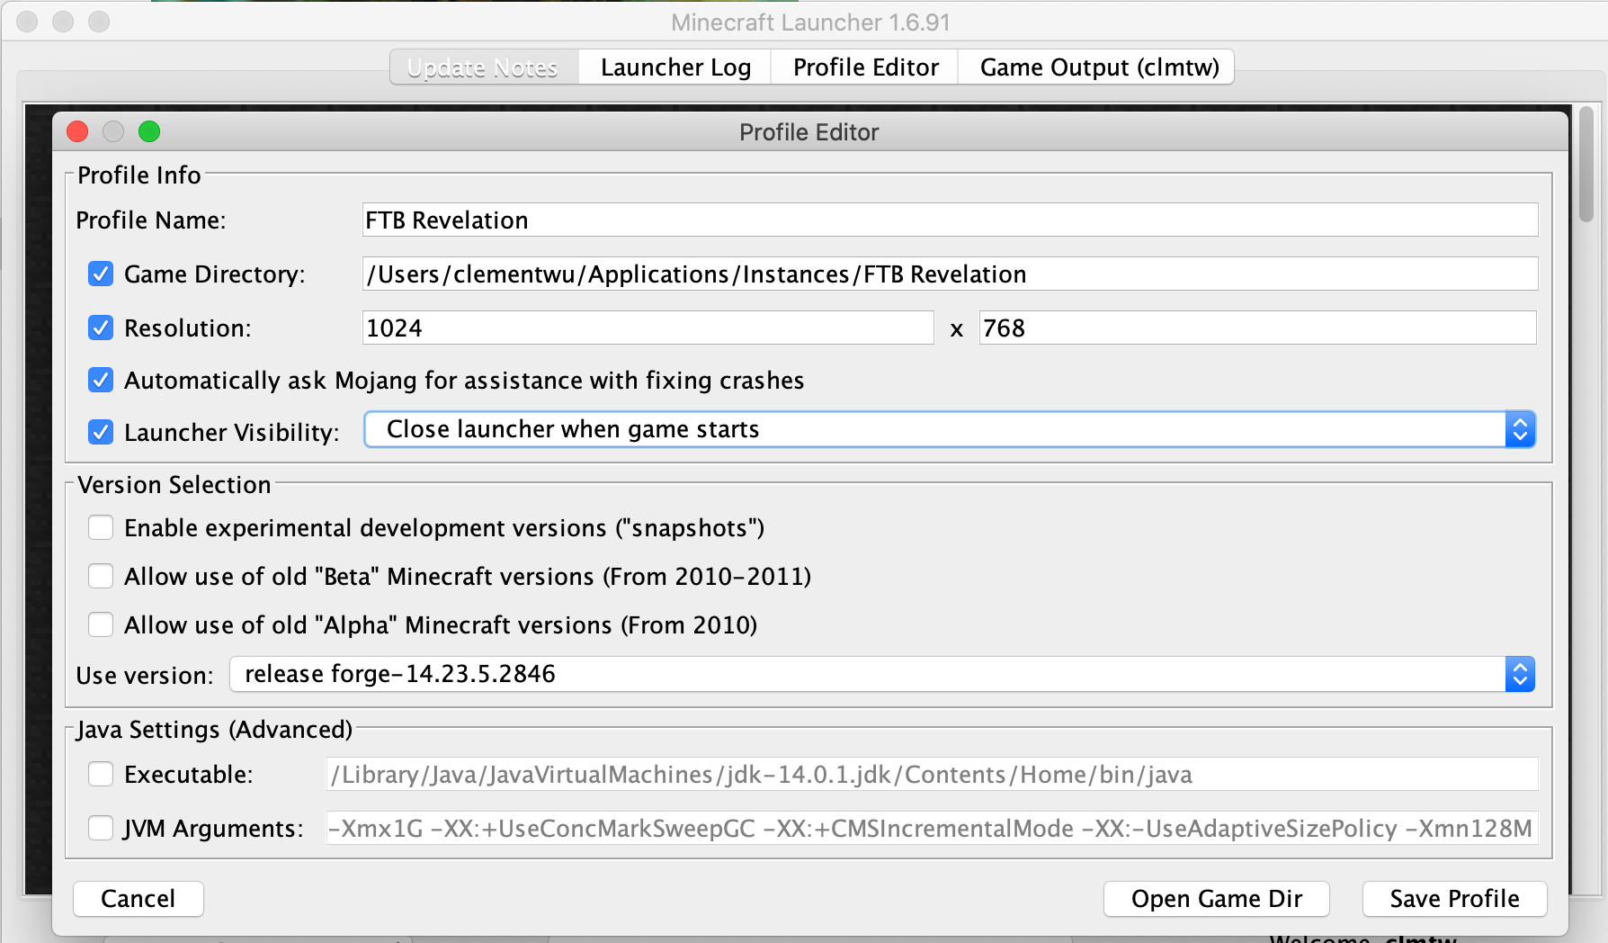Toggle the Game Directory checkbox
The image size is (1608, 943).
click(101, 274)
